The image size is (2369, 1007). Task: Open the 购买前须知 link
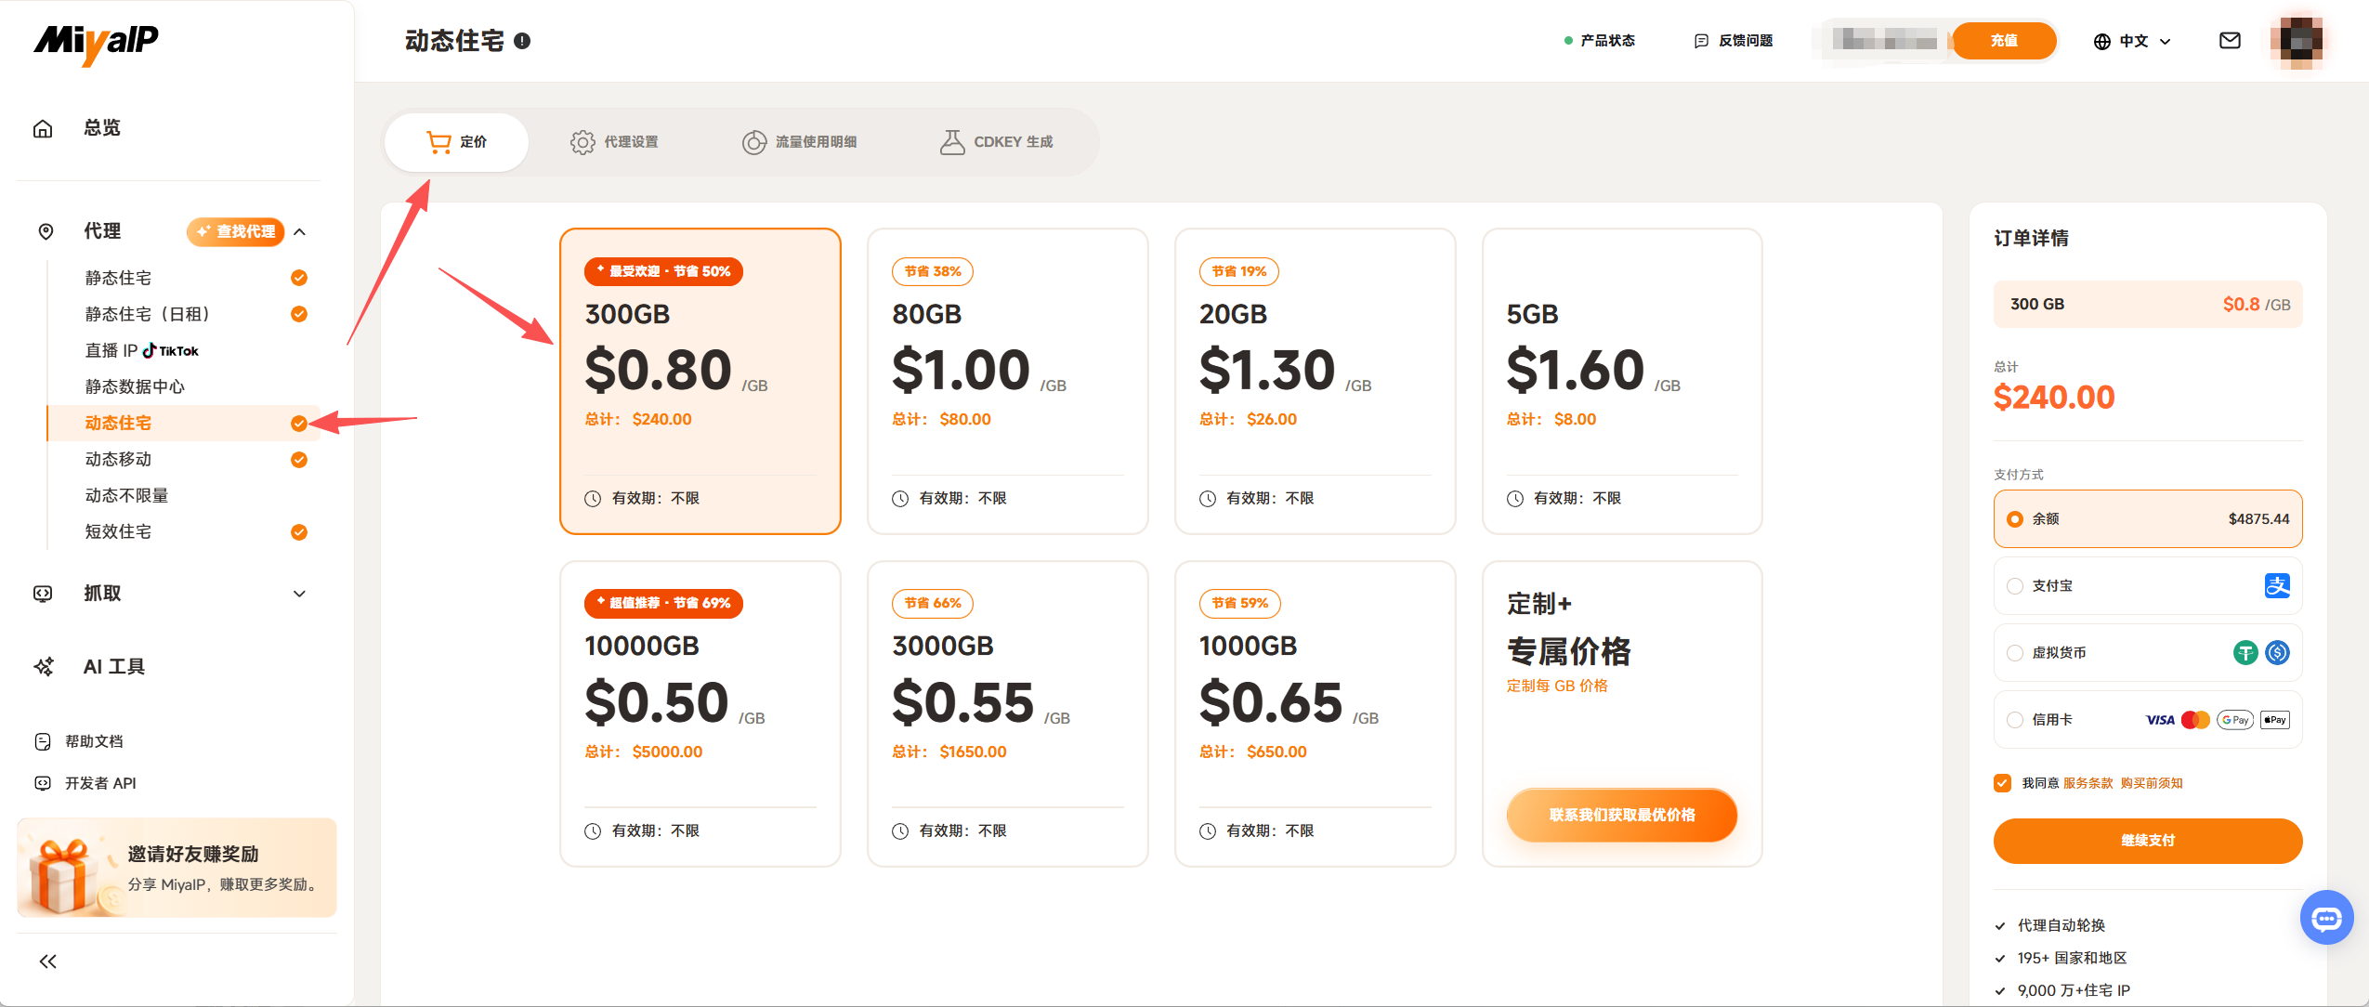[2152, 783]
